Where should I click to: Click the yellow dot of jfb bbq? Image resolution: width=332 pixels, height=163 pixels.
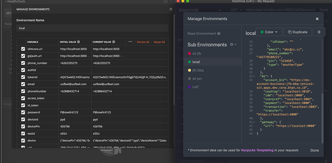coord(189,70)
